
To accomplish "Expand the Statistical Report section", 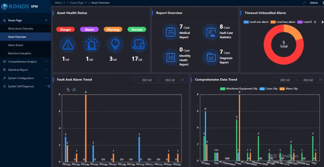I will [x=46, y=70].
